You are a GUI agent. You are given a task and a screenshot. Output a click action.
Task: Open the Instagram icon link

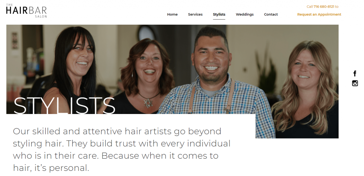coord(355,83)
